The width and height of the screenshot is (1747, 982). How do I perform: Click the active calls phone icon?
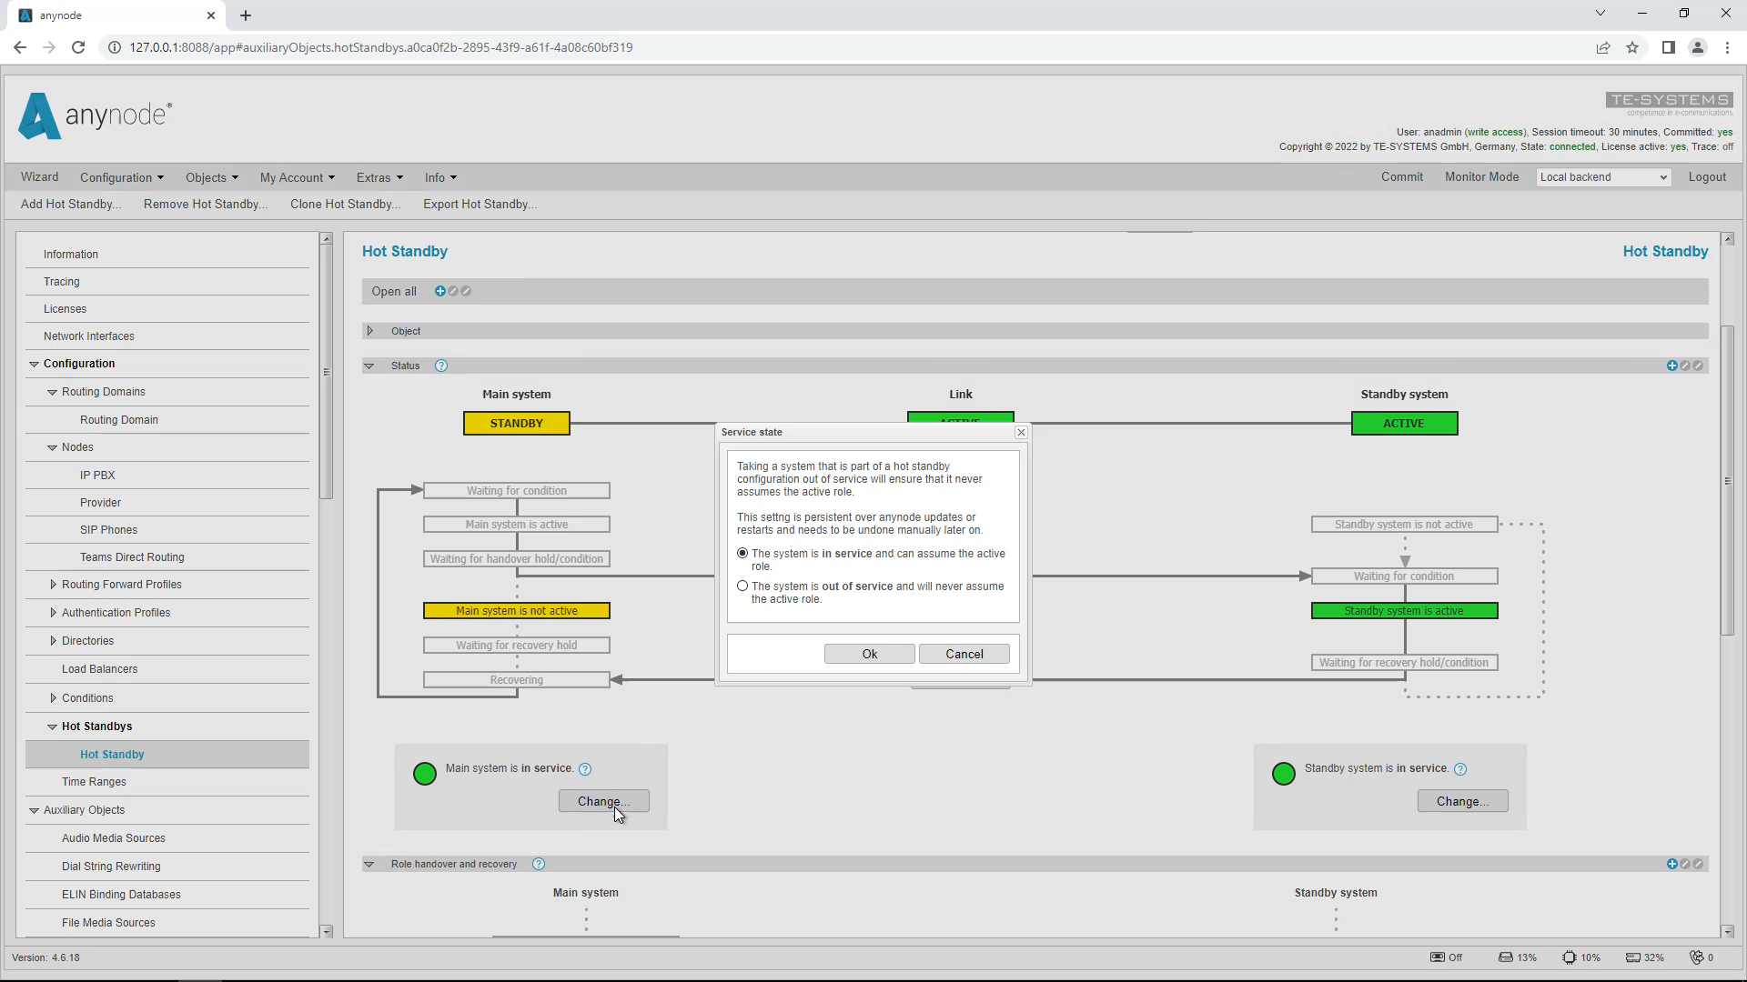[x=1697, y=957]
